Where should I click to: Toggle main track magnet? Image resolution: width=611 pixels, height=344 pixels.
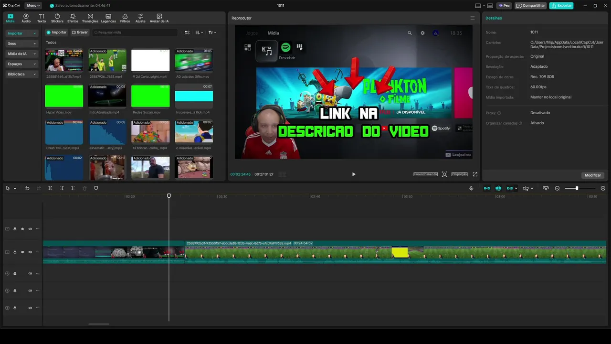click(x=487, y=188)
